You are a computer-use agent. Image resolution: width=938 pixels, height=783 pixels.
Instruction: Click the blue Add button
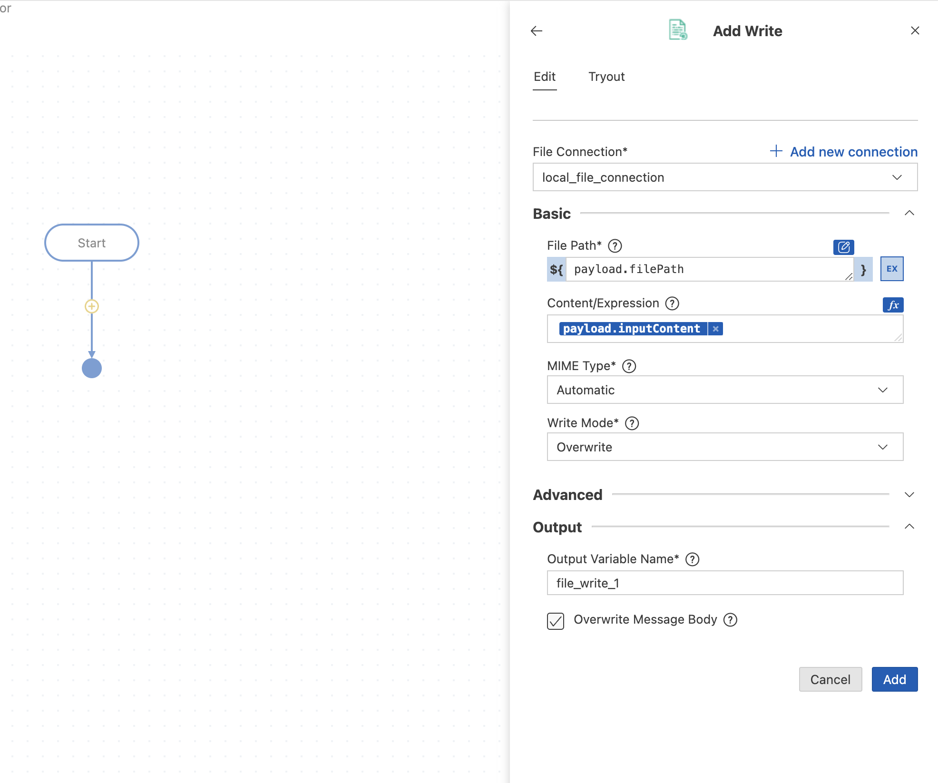point(895,679)
